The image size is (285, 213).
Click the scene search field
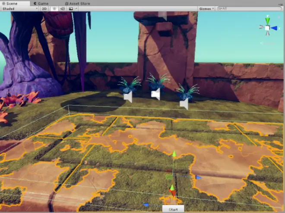(x=250, y=9)
